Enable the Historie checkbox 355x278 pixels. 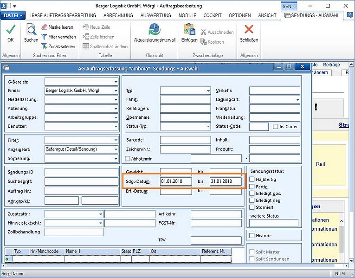point(252,235)
